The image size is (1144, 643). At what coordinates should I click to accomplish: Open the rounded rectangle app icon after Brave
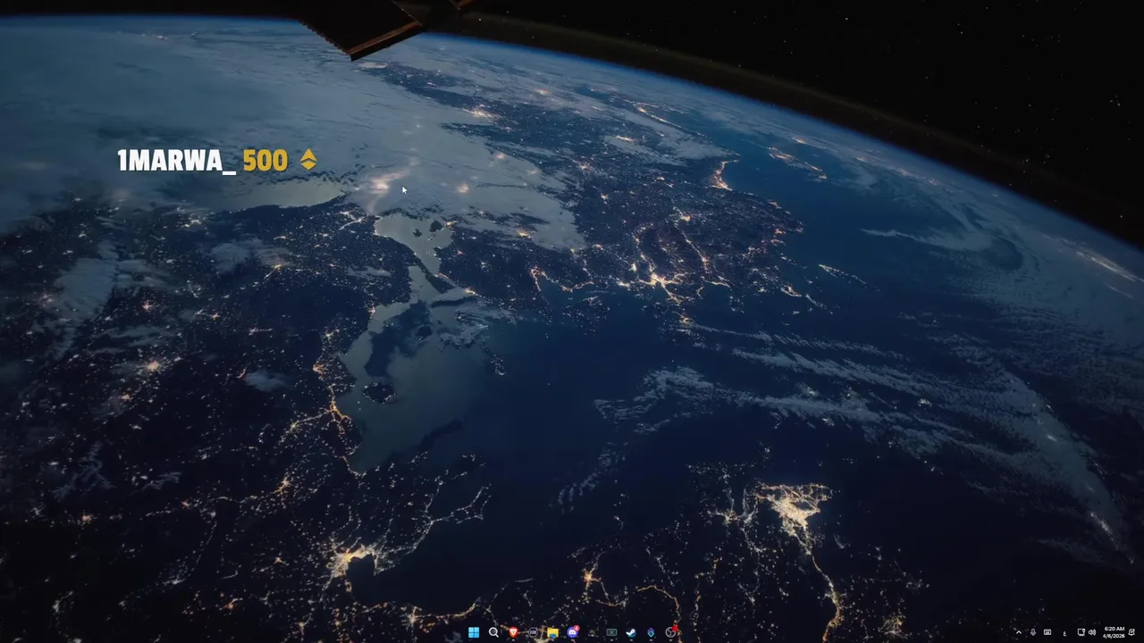click(x=533, y=632)
